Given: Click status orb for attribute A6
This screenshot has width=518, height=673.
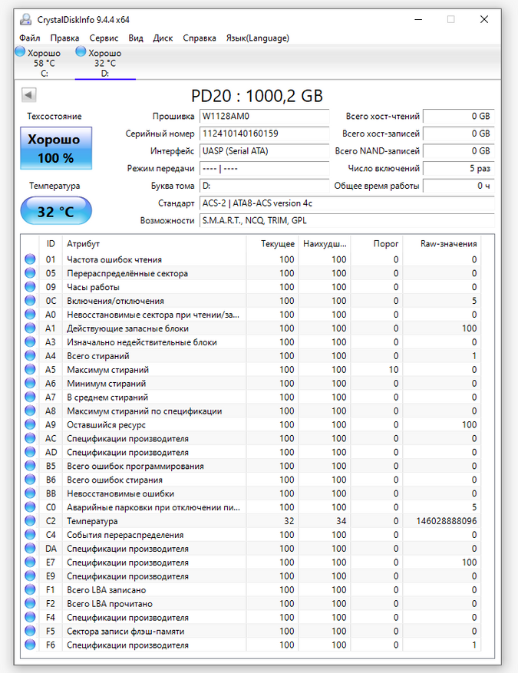Looking at the screenshot, I should (x=30, y=383).
